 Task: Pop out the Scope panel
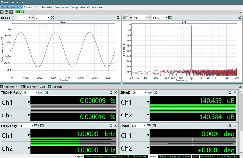click(118, 18)
